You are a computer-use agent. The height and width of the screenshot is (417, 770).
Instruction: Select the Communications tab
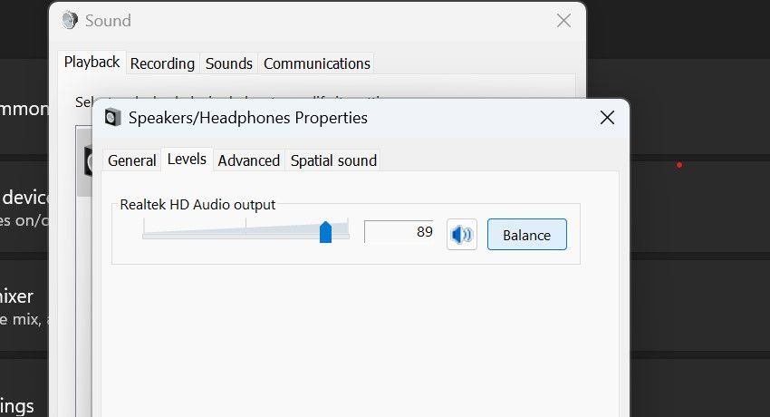pyautogui.click(x=316, y=63)
